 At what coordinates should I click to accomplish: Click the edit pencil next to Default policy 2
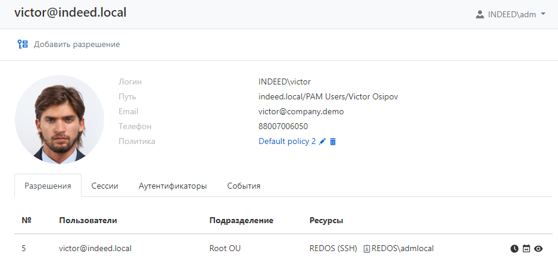(323, 142)
